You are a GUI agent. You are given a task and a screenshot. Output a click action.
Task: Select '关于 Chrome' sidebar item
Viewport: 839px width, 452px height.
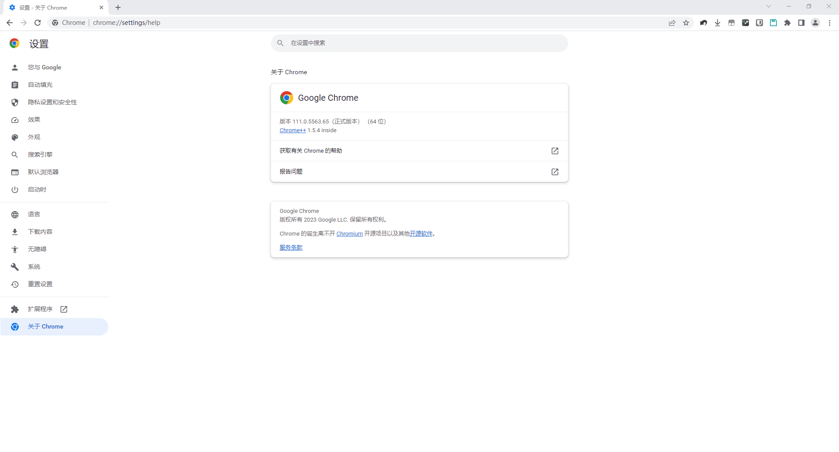[54, 326]
